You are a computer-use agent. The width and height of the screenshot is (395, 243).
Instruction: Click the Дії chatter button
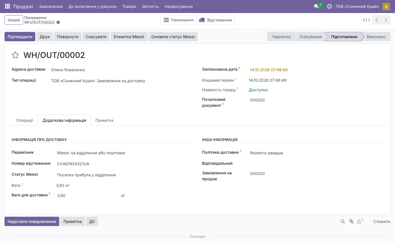click(92, 222)
